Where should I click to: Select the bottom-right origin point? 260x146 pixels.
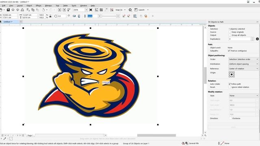tap(234, 77)
